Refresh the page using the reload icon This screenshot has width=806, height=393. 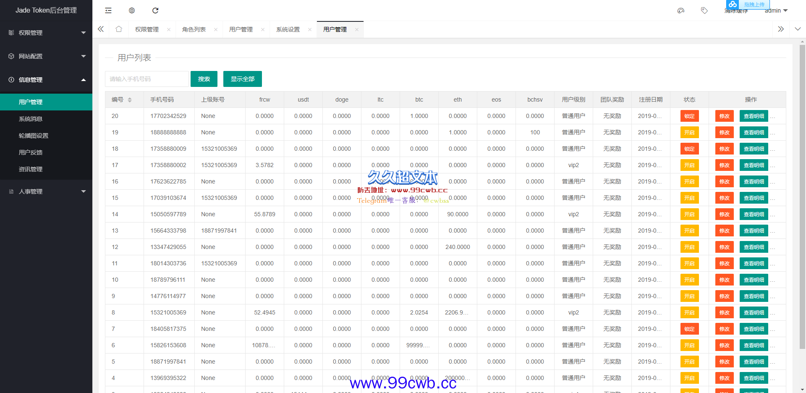[155, 10]
